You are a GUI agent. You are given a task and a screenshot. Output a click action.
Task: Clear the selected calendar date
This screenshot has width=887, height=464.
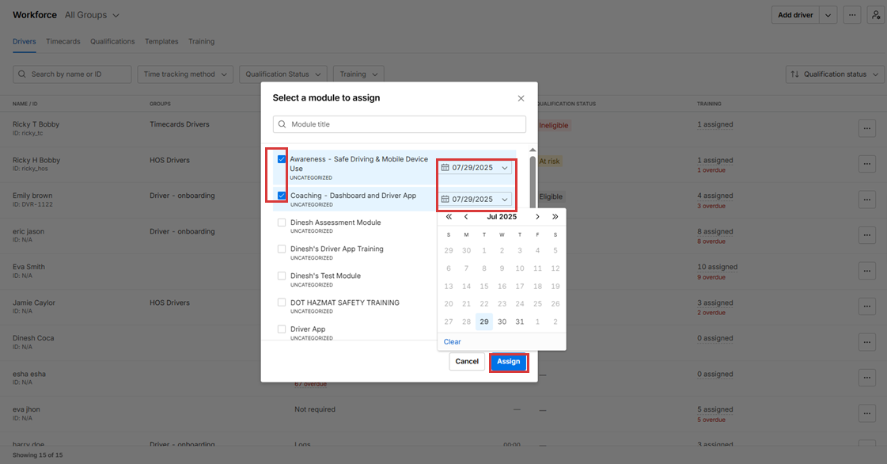click(x=452, y=342)
